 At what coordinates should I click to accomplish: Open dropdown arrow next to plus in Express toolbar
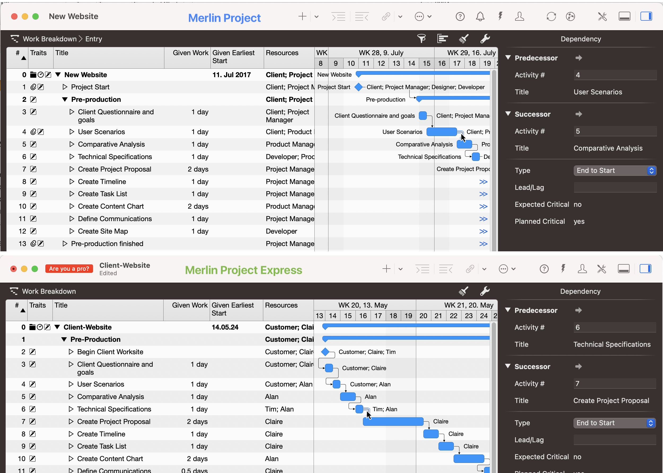pyautogui.click(x=401, y=269)
